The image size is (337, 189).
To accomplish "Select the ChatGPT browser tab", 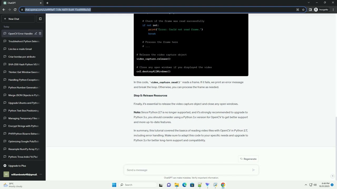I will click(22, 3).
